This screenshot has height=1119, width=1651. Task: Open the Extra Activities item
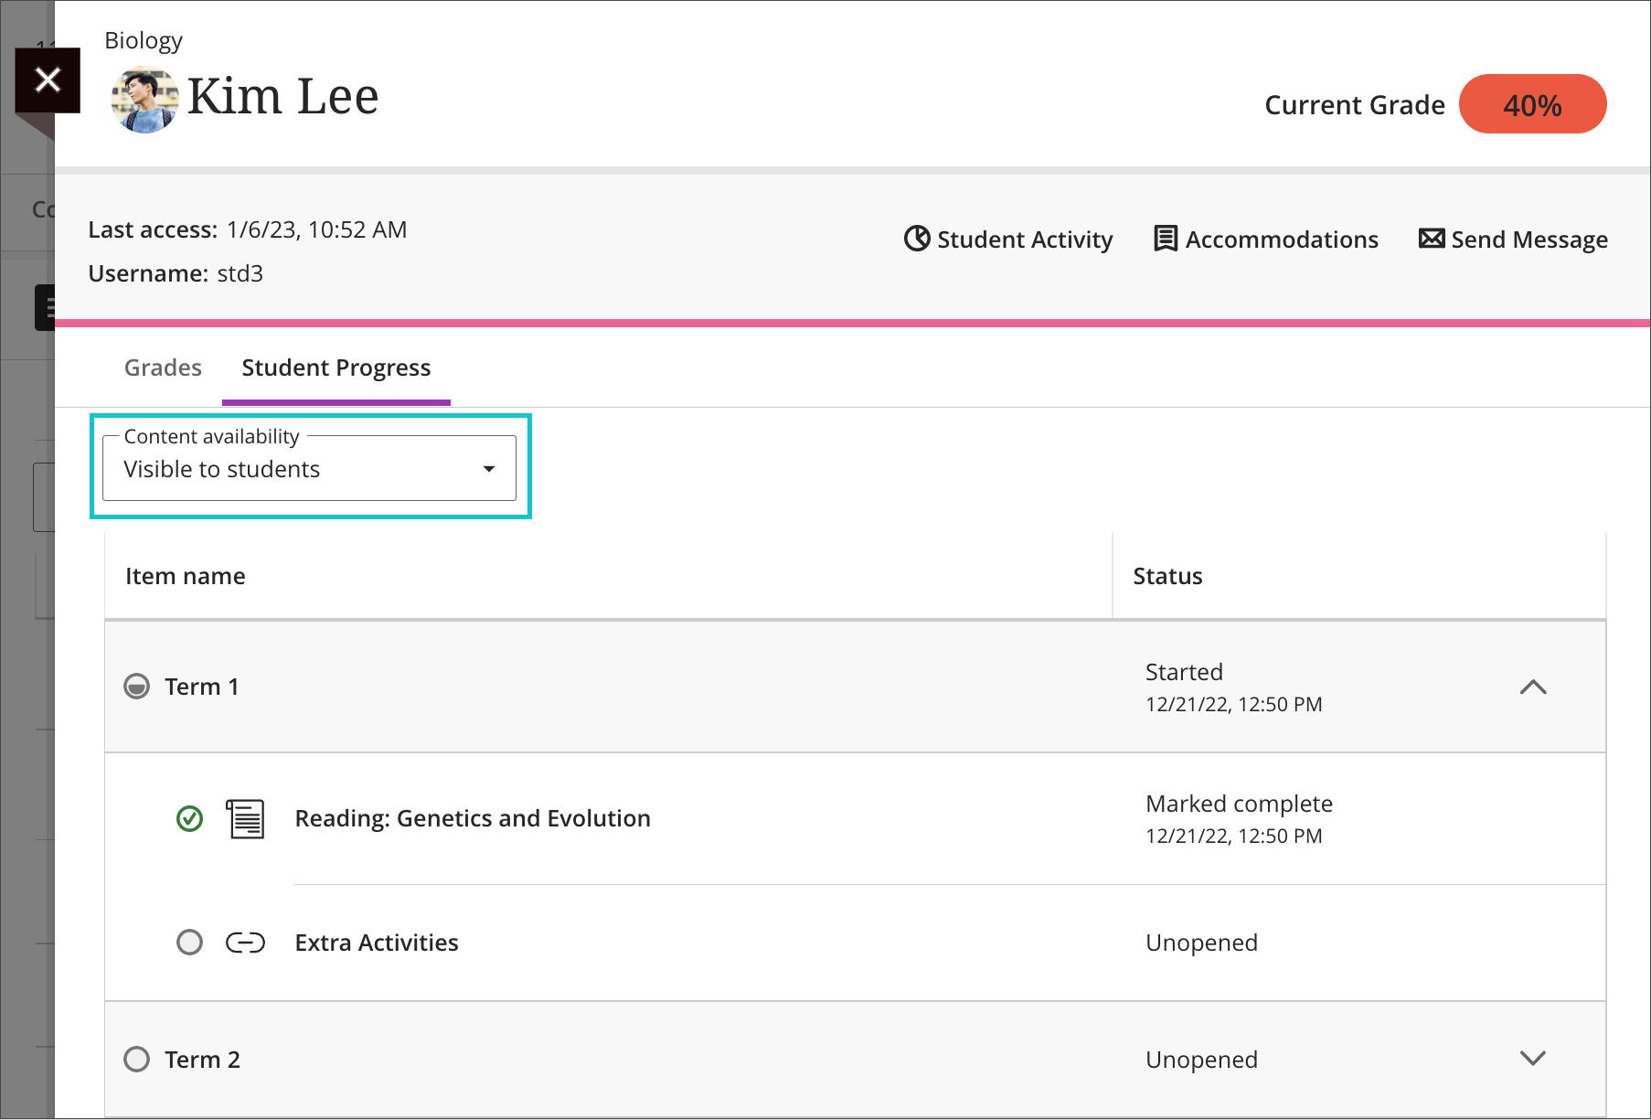tap(376, 943)
